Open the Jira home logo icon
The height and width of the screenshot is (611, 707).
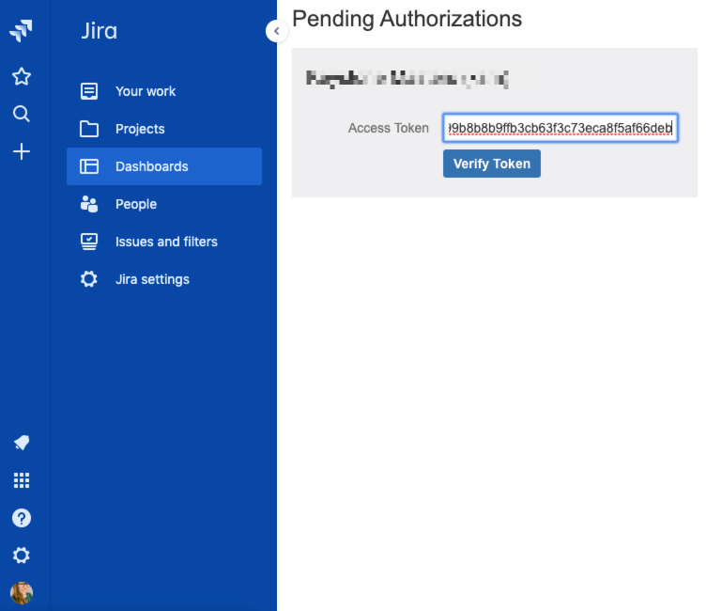click(x=22, y=31)
